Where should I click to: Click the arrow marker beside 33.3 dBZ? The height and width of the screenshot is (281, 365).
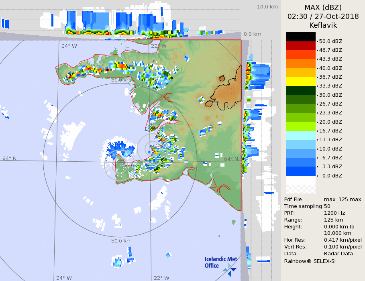tap(317, 86)
